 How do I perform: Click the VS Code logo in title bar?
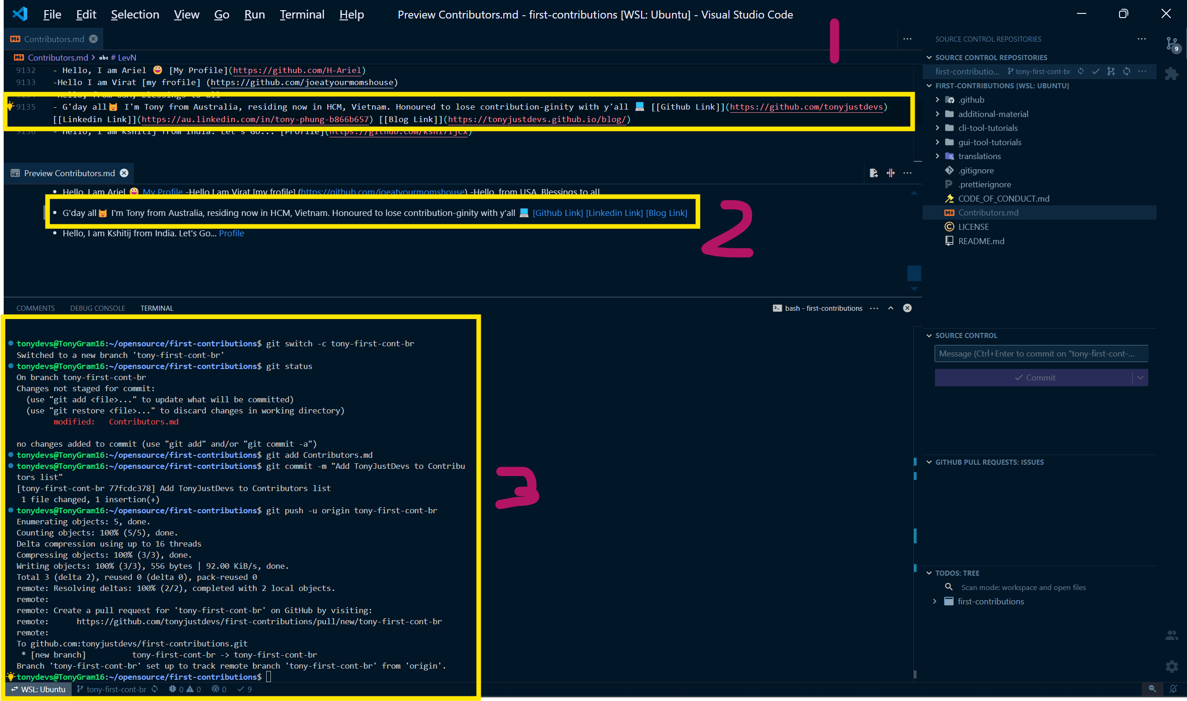tap(20, 14)
